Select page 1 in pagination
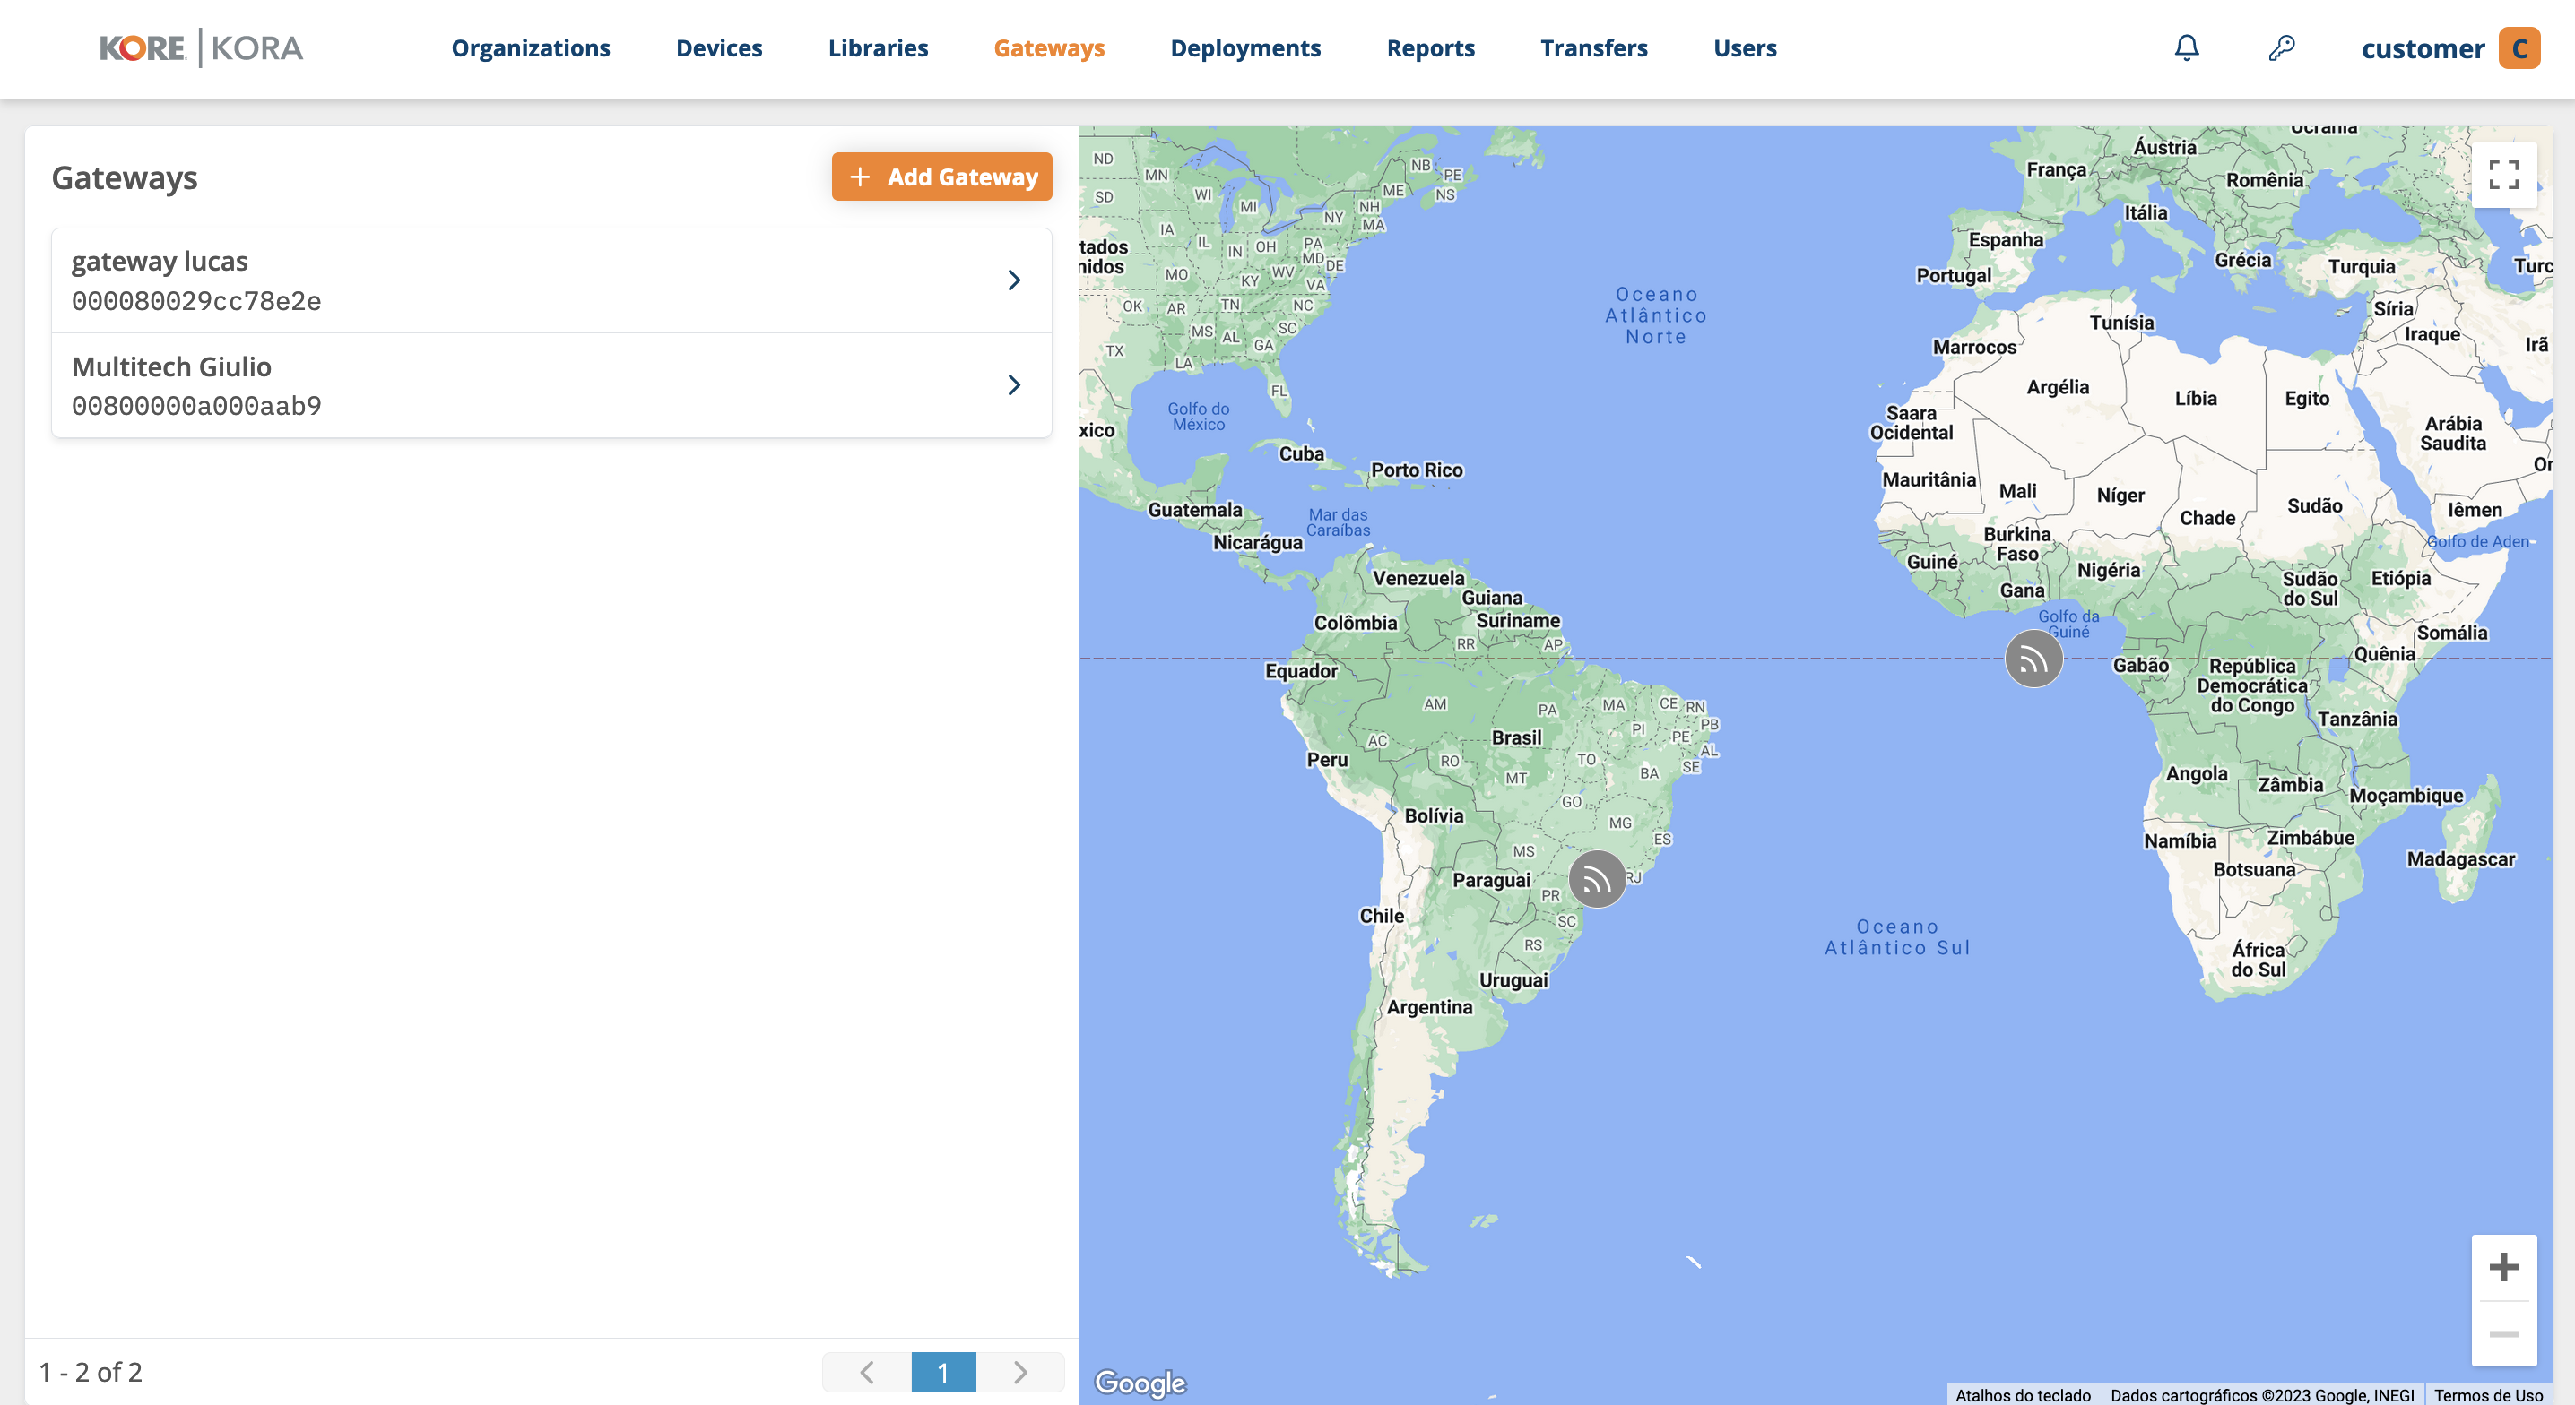 942,1372
